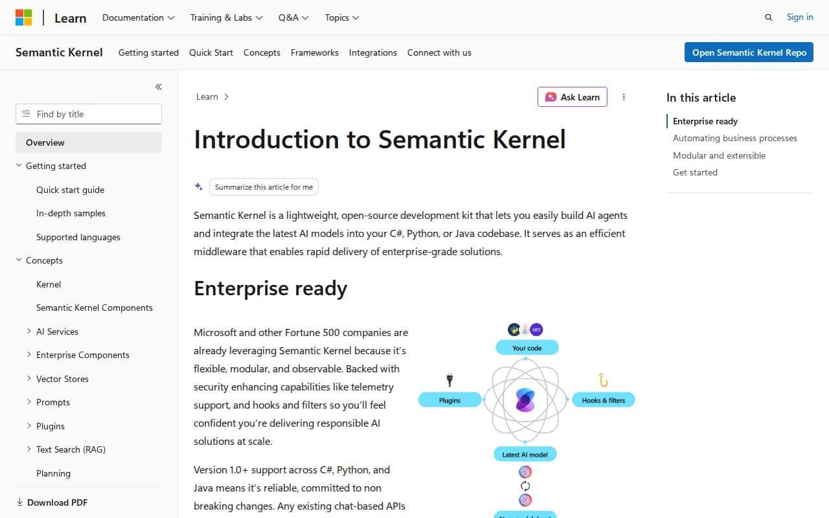This screenshot has height=518, width=829.
Task: Open the Documentation dropdown menu
Action: 139,17
